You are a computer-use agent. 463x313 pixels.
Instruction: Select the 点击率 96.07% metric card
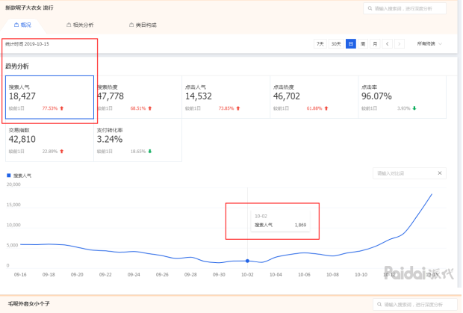pyautogui.click(x=403, y=97)
